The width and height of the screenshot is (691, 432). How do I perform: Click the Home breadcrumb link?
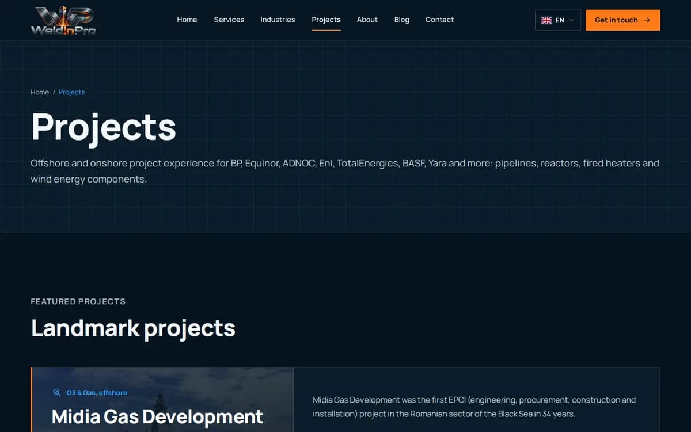[x=40, y=92]
